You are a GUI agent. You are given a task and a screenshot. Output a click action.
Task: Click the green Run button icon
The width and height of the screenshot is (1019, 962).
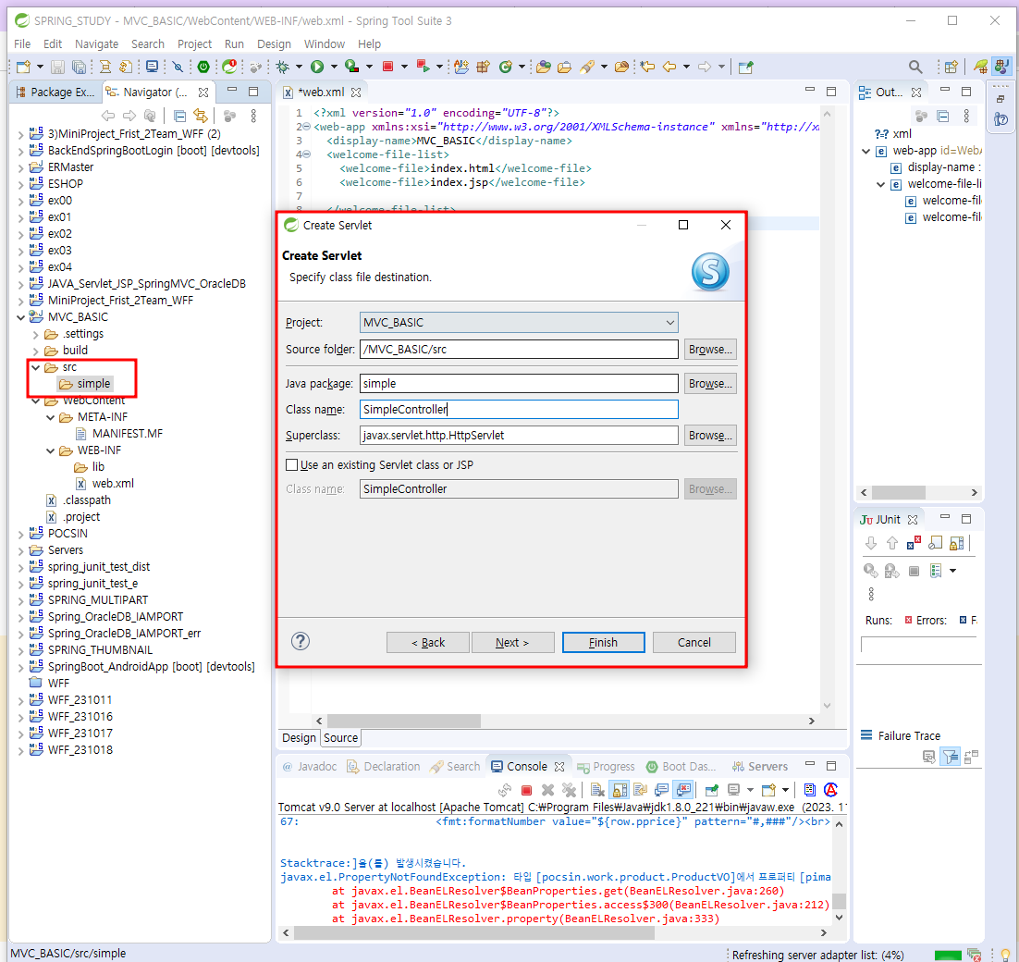click(317, 67)
